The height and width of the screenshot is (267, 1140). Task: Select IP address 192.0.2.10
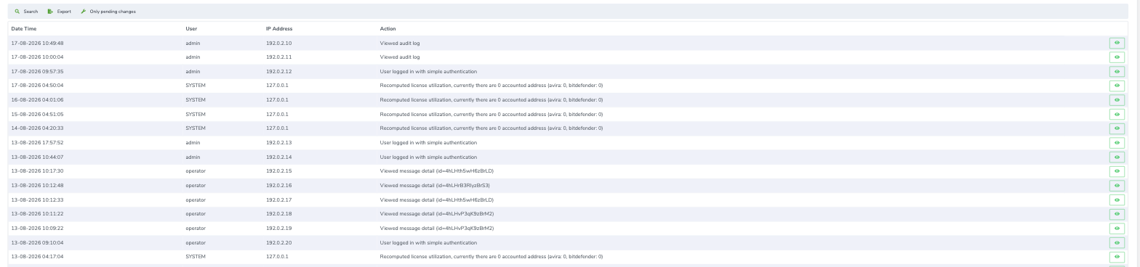click(278, 44)
